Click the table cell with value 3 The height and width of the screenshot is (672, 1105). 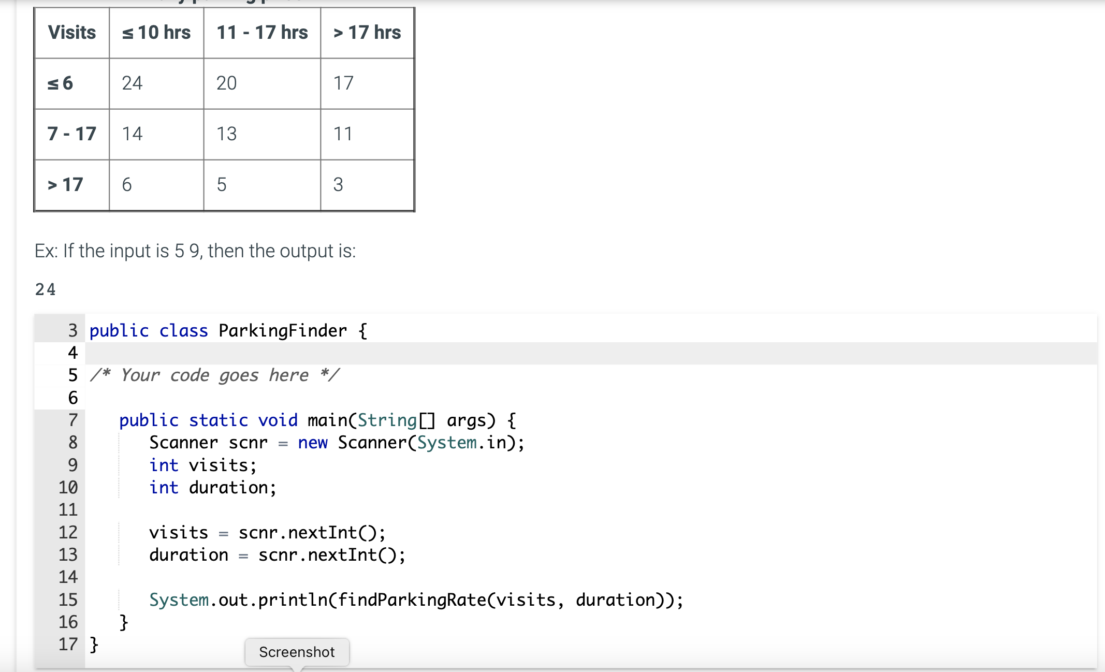point(367,185)
